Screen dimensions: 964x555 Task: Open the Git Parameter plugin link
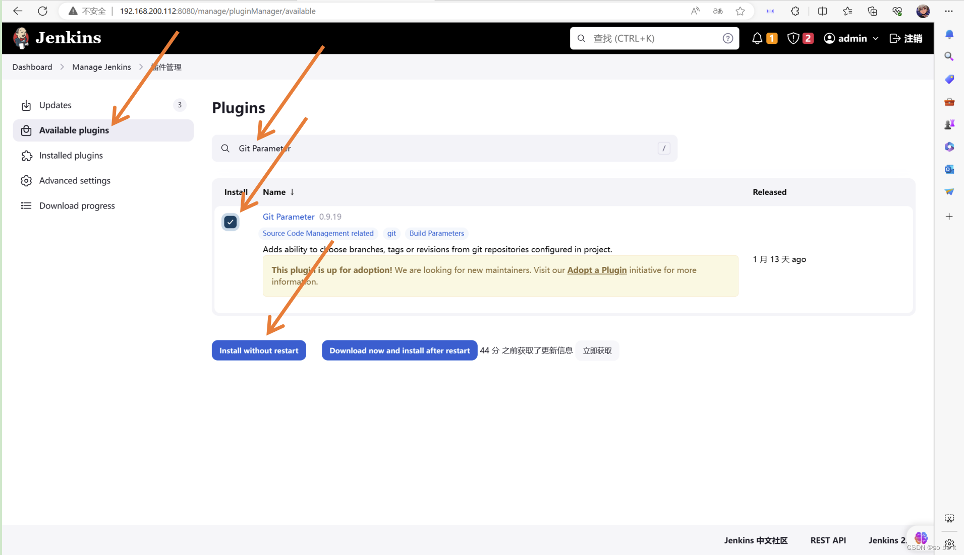[289, 217]
